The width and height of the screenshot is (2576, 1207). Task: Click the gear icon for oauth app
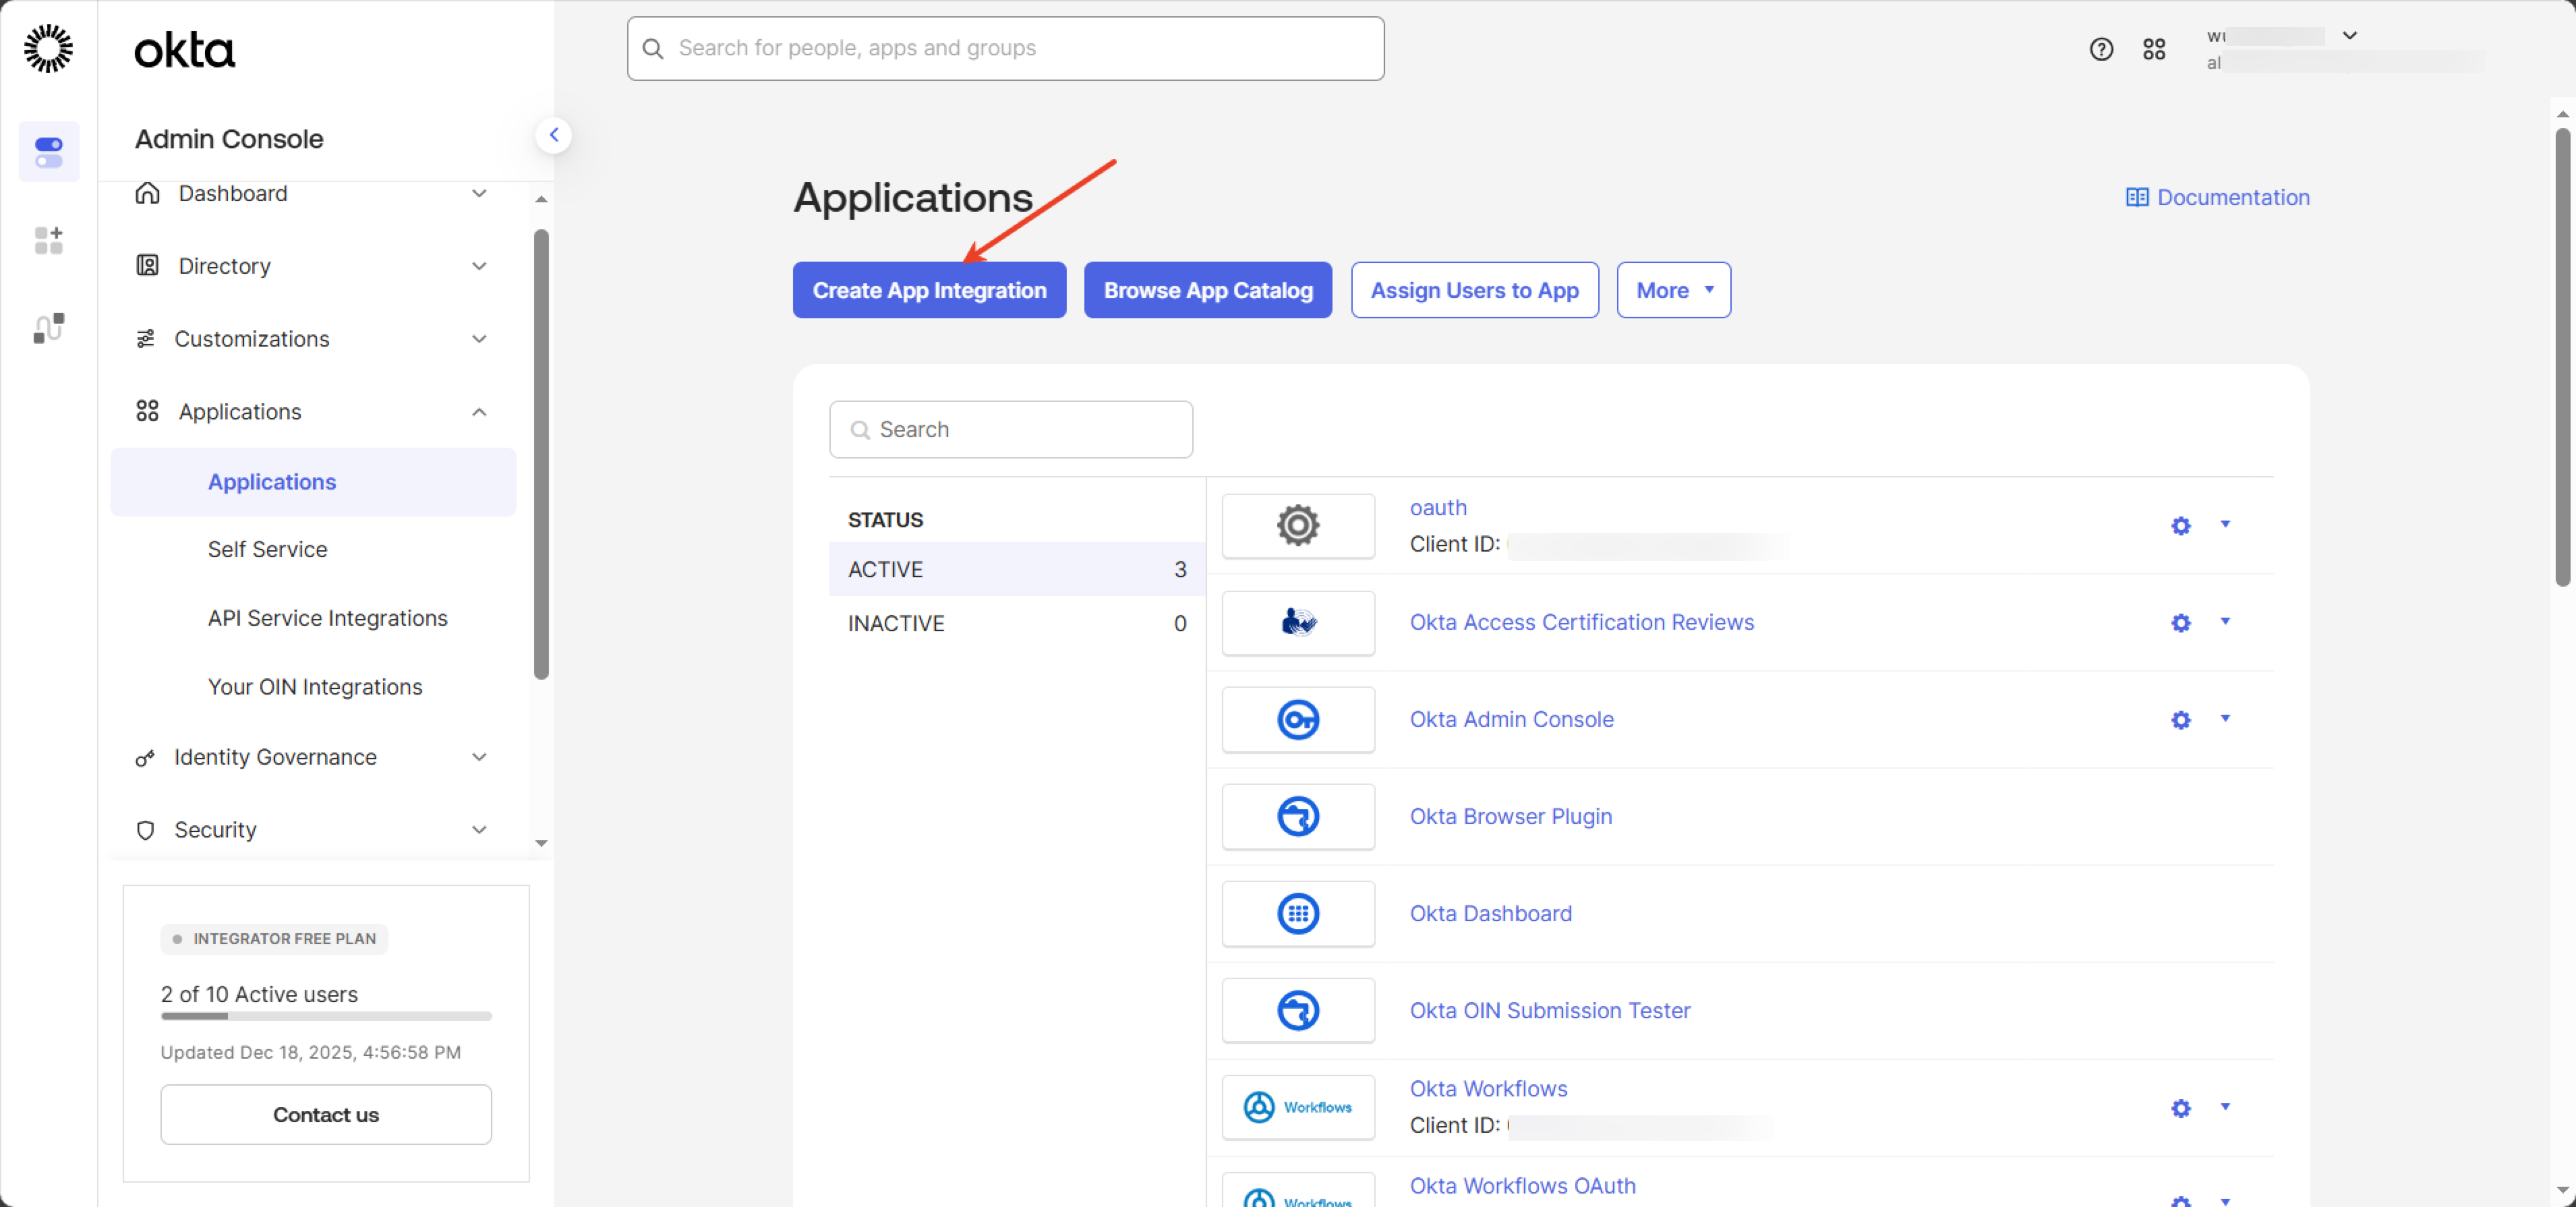tap(2181, 526)
